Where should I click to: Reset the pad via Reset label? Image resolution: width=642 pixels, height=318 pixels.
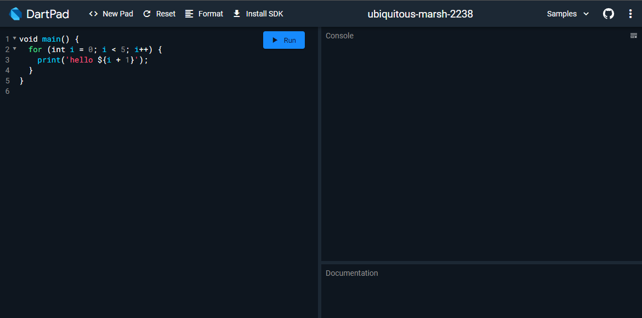[166, 14]
